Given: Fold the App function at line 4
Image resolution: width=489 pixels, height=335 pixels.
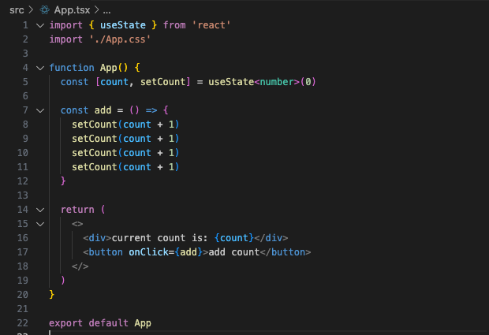Looking at the screenshot, I should 39,68.
